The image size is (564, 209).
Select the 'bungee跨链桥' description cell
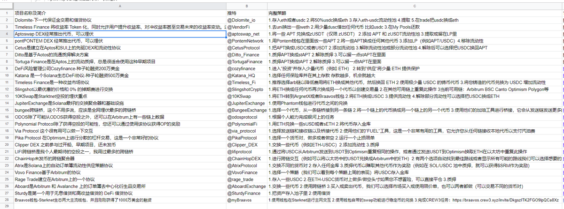[x=119, y=110]
